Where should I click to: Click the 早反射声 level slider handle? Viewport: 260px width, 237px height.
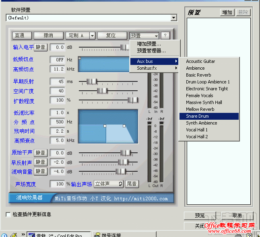tap(123, 162)
